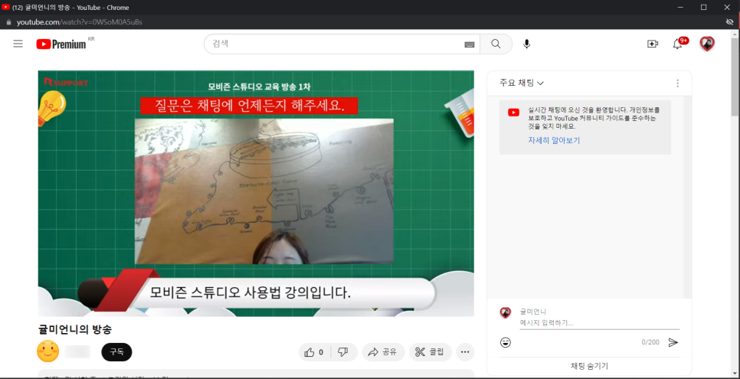Click the magnifier search button
This screenshot has height=379, width=740.
click(x=496, y=44)
